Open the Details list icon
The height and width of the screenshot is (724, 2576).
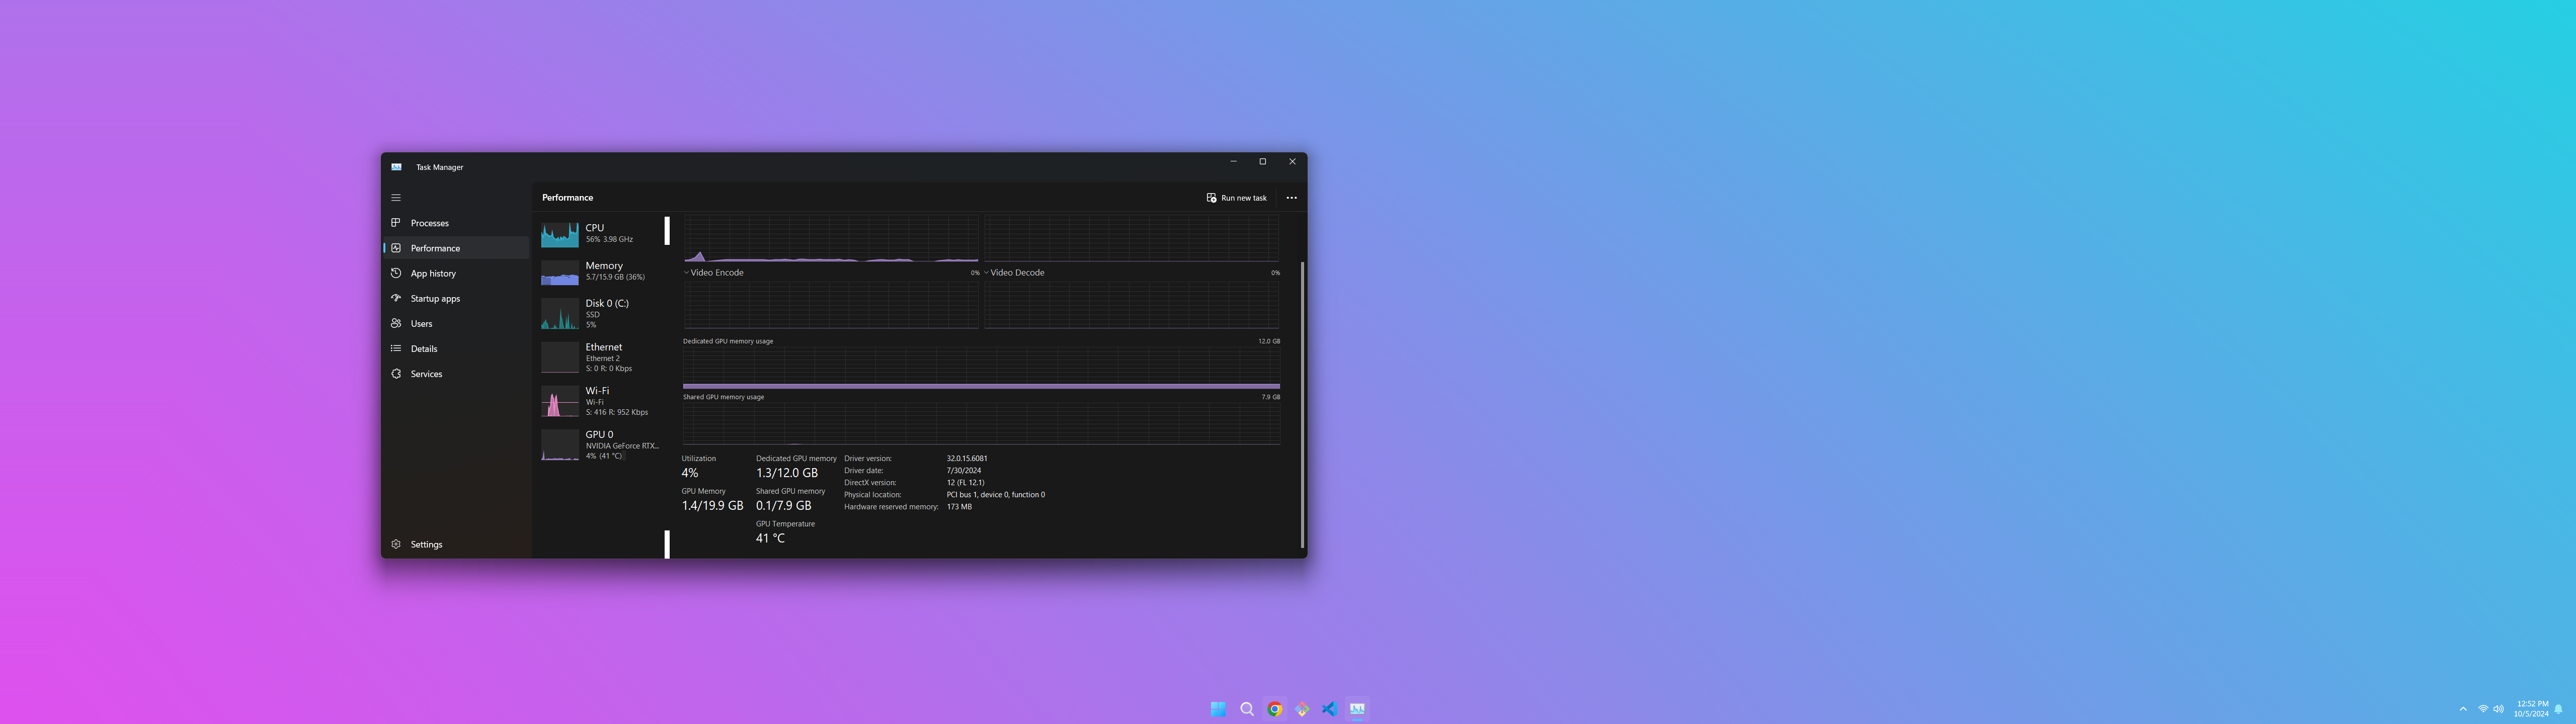[x=396, y=349]
